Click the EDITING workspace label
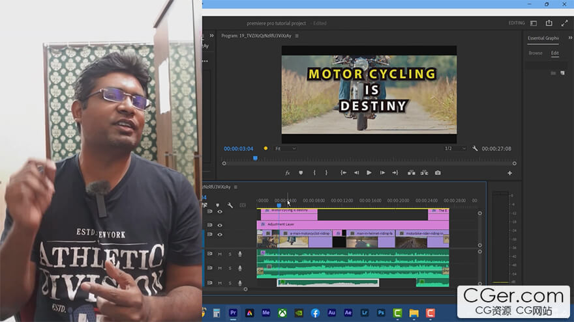 tap(517, 23)
